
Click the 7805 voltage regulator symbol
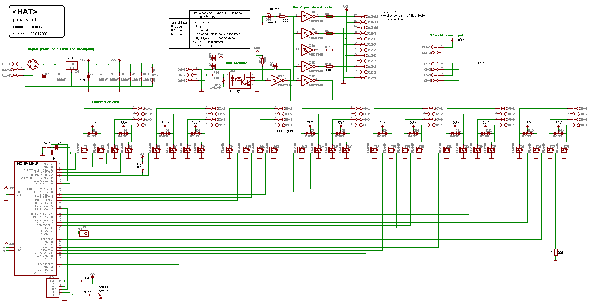tap(71, 65)
